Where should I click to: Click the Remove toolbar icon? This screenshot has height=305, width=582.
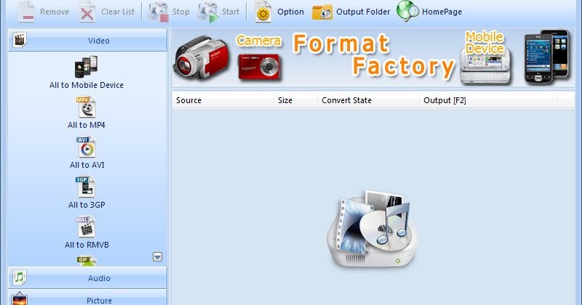coord(26,12)
